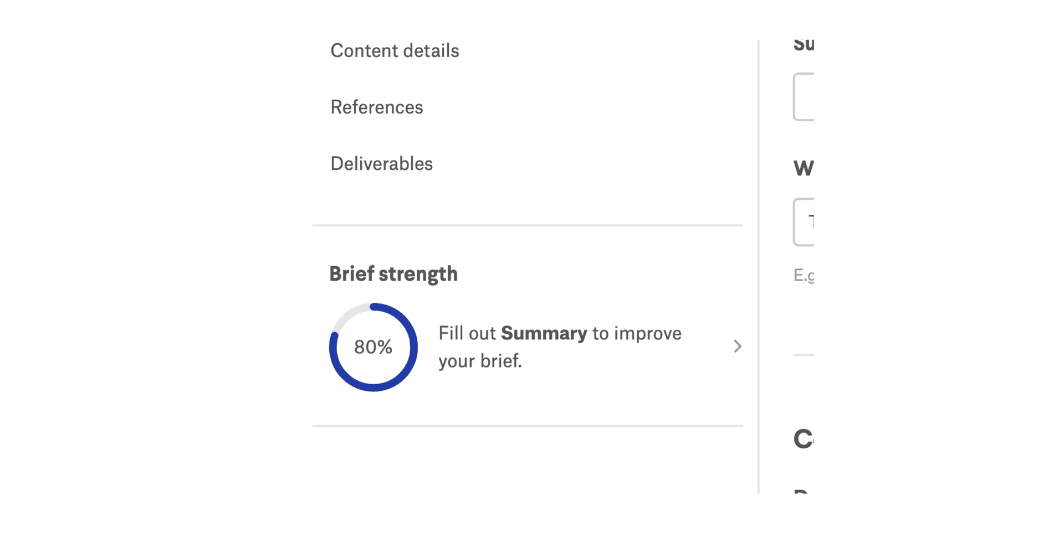The width and height of the screenshot is (1064, 533).
Task: Open the Content details section
Action: coord(395,50)
